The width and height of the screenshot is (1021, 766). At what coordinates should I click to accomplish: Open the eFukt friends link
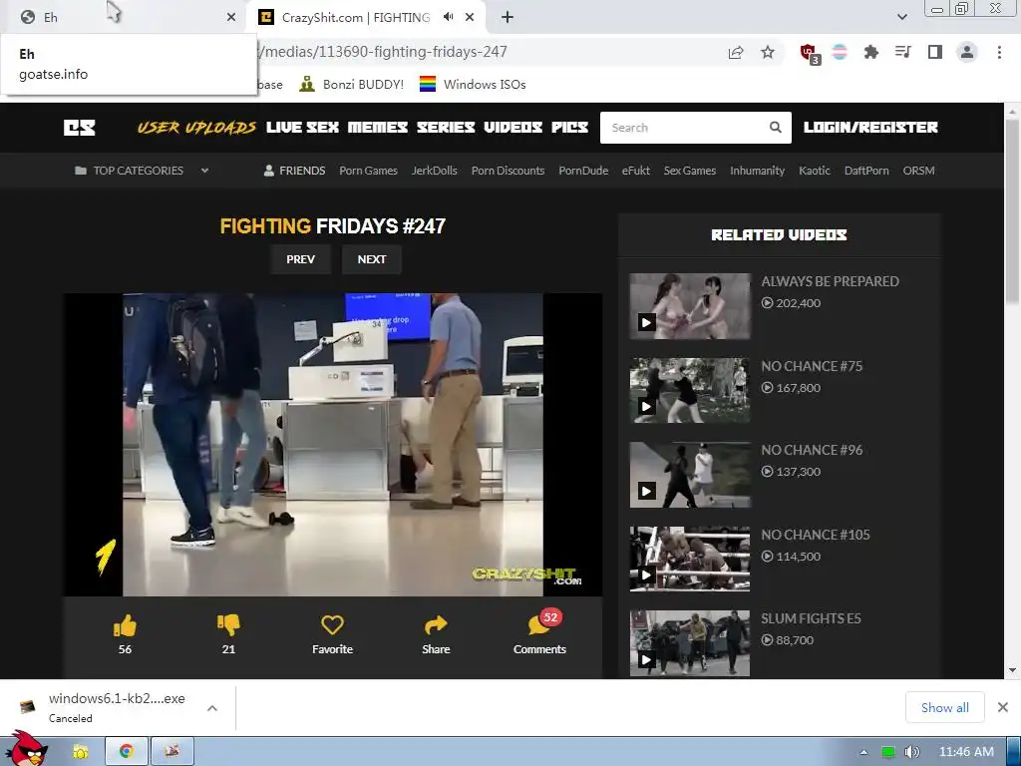click(x=636, y=171)
